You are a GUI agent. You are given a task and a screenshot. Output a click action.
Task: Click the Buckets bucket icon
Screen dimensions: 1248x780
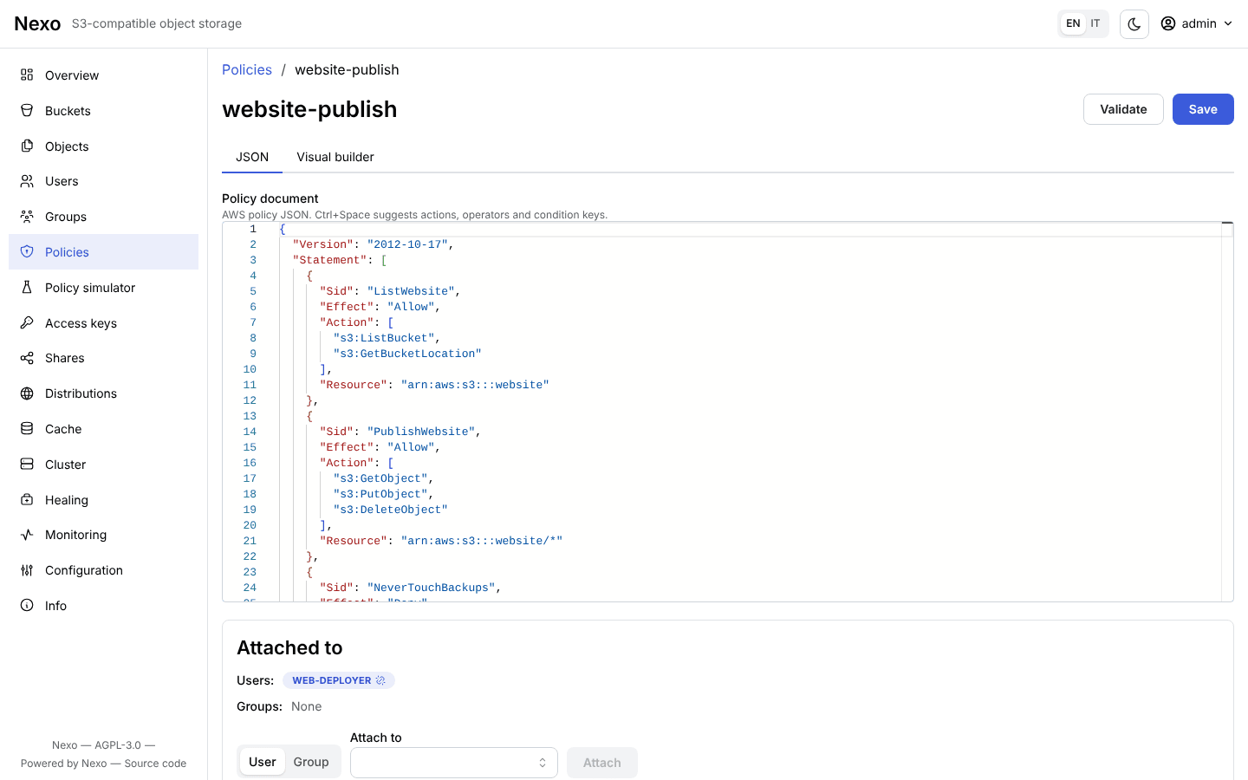click(27, 111)
